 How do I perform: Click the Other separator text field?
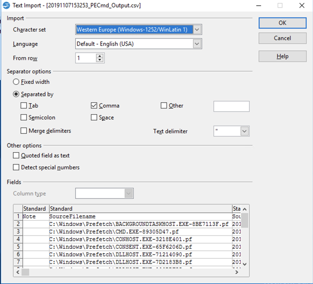point(231,107)
